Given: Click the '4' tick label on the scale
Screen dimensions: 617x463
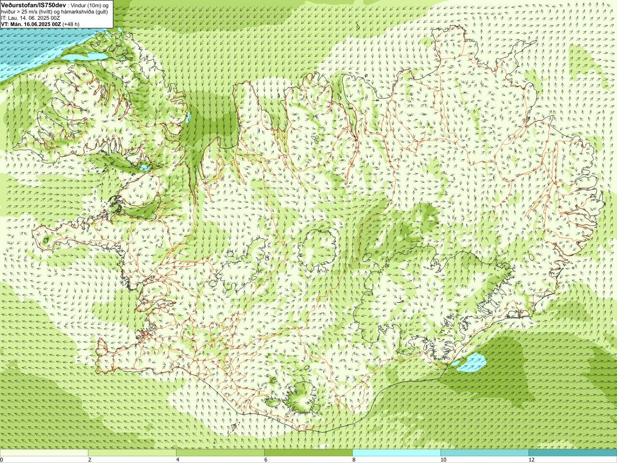Looking at the screenshot, I should tap(178, 460).
